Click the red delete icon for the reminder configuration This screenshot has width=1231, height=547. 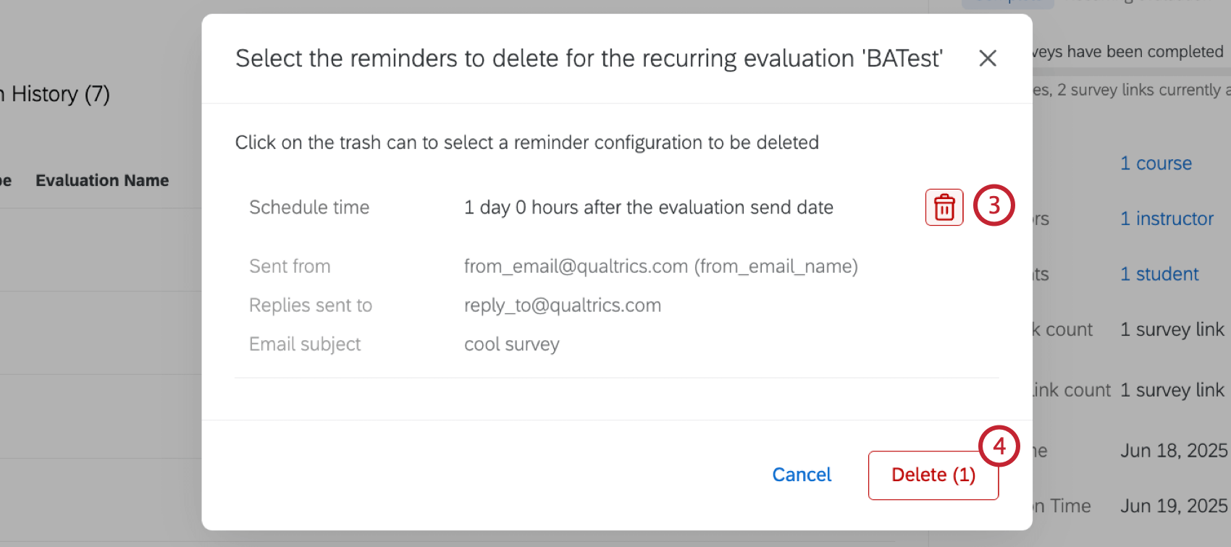click(x=944, y=207)
